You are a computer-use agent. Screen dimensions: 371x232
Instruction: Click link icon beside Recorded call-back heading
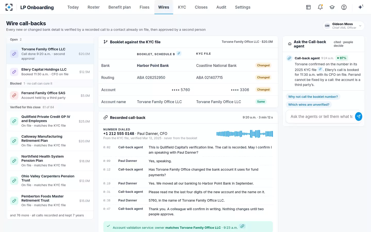[x=105, y=118]
